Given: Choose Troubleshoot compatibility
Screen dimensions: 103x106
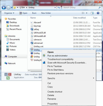Looking at the screenshot, I should coord(69,59).
